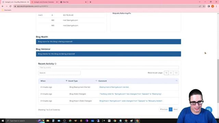Close the Domain Overview tab
219x123 pixels.
(x=57, y=2)
